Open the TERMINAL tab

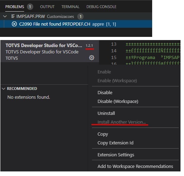[x=70, y=7]
